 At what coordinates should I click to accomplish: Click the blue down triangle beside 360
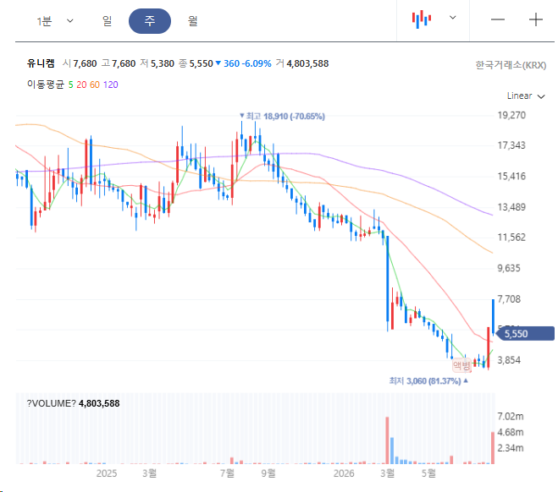click(x=218, y=63)
